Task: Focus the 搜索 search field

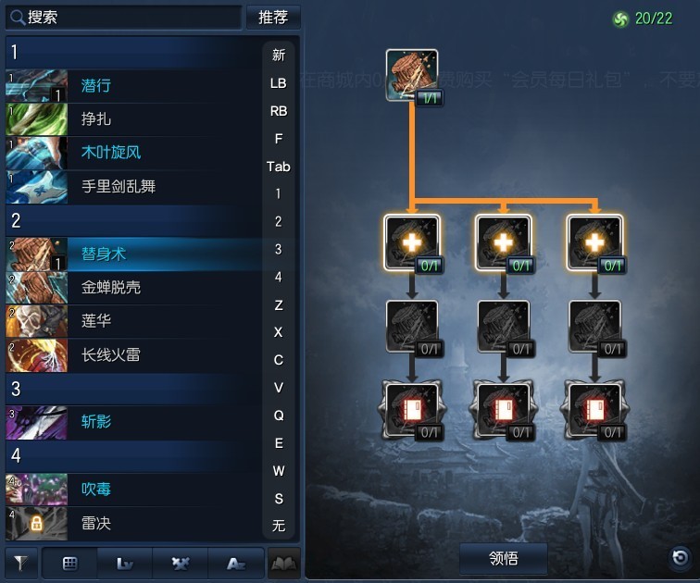Action: click(x=124, y=18)
